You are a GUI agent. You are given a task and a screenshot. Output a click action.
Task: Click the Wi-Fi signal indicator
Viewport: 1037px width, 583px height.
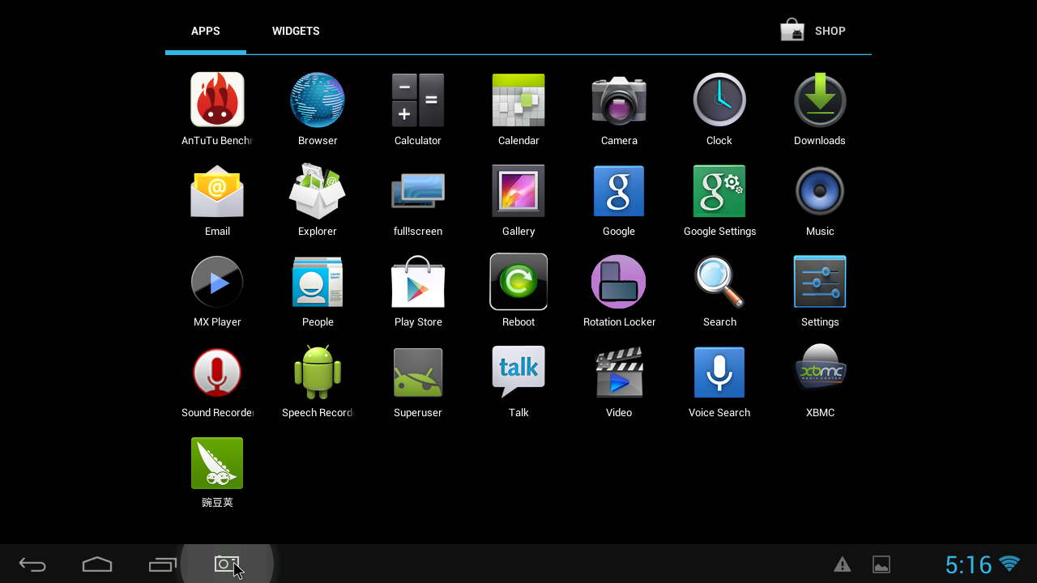1009,564
